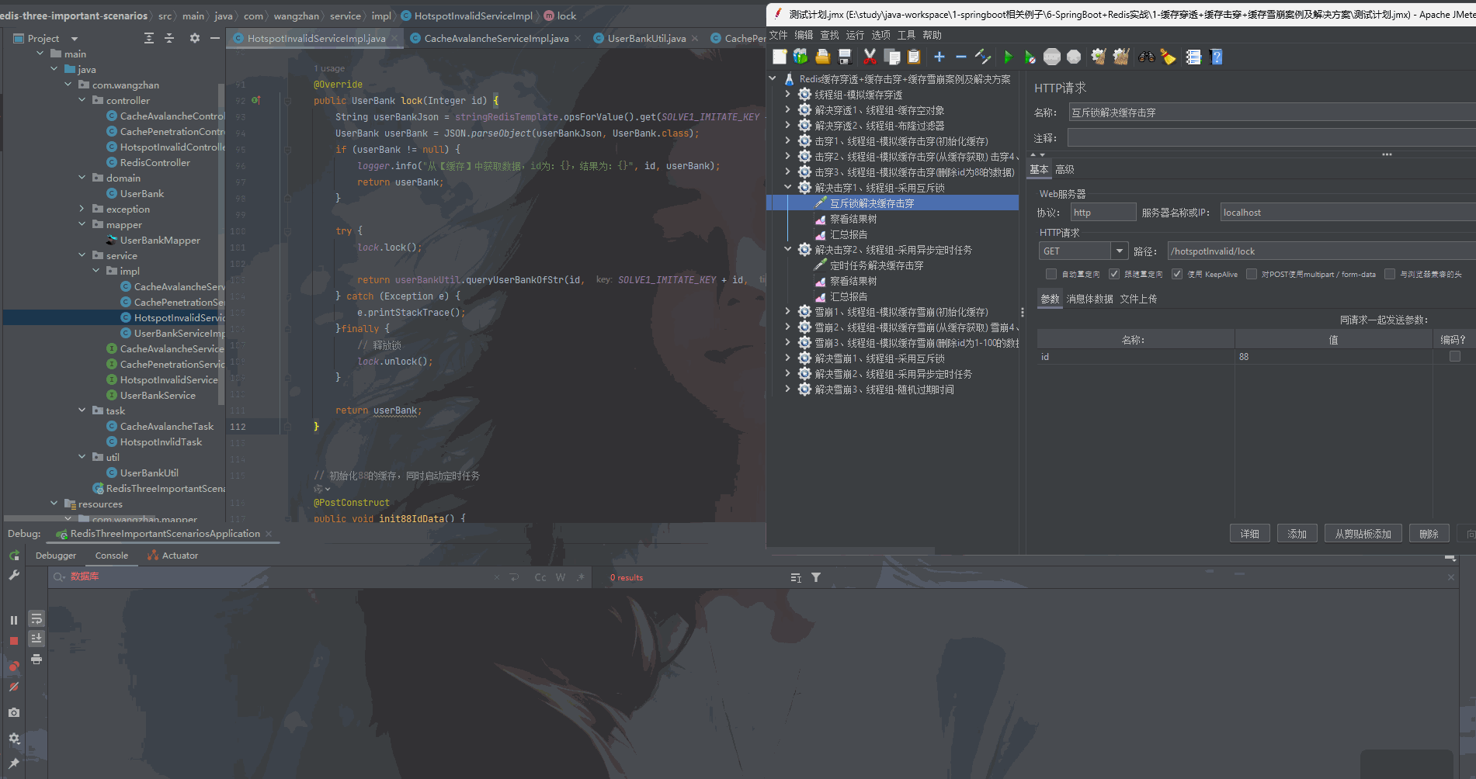
Task: Clear all results with the broom toolbar icon
Action: coord(1168,56)
